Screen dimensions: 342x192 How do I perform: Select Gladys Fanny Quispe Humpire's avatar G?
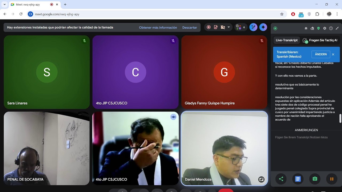(224, 72)
